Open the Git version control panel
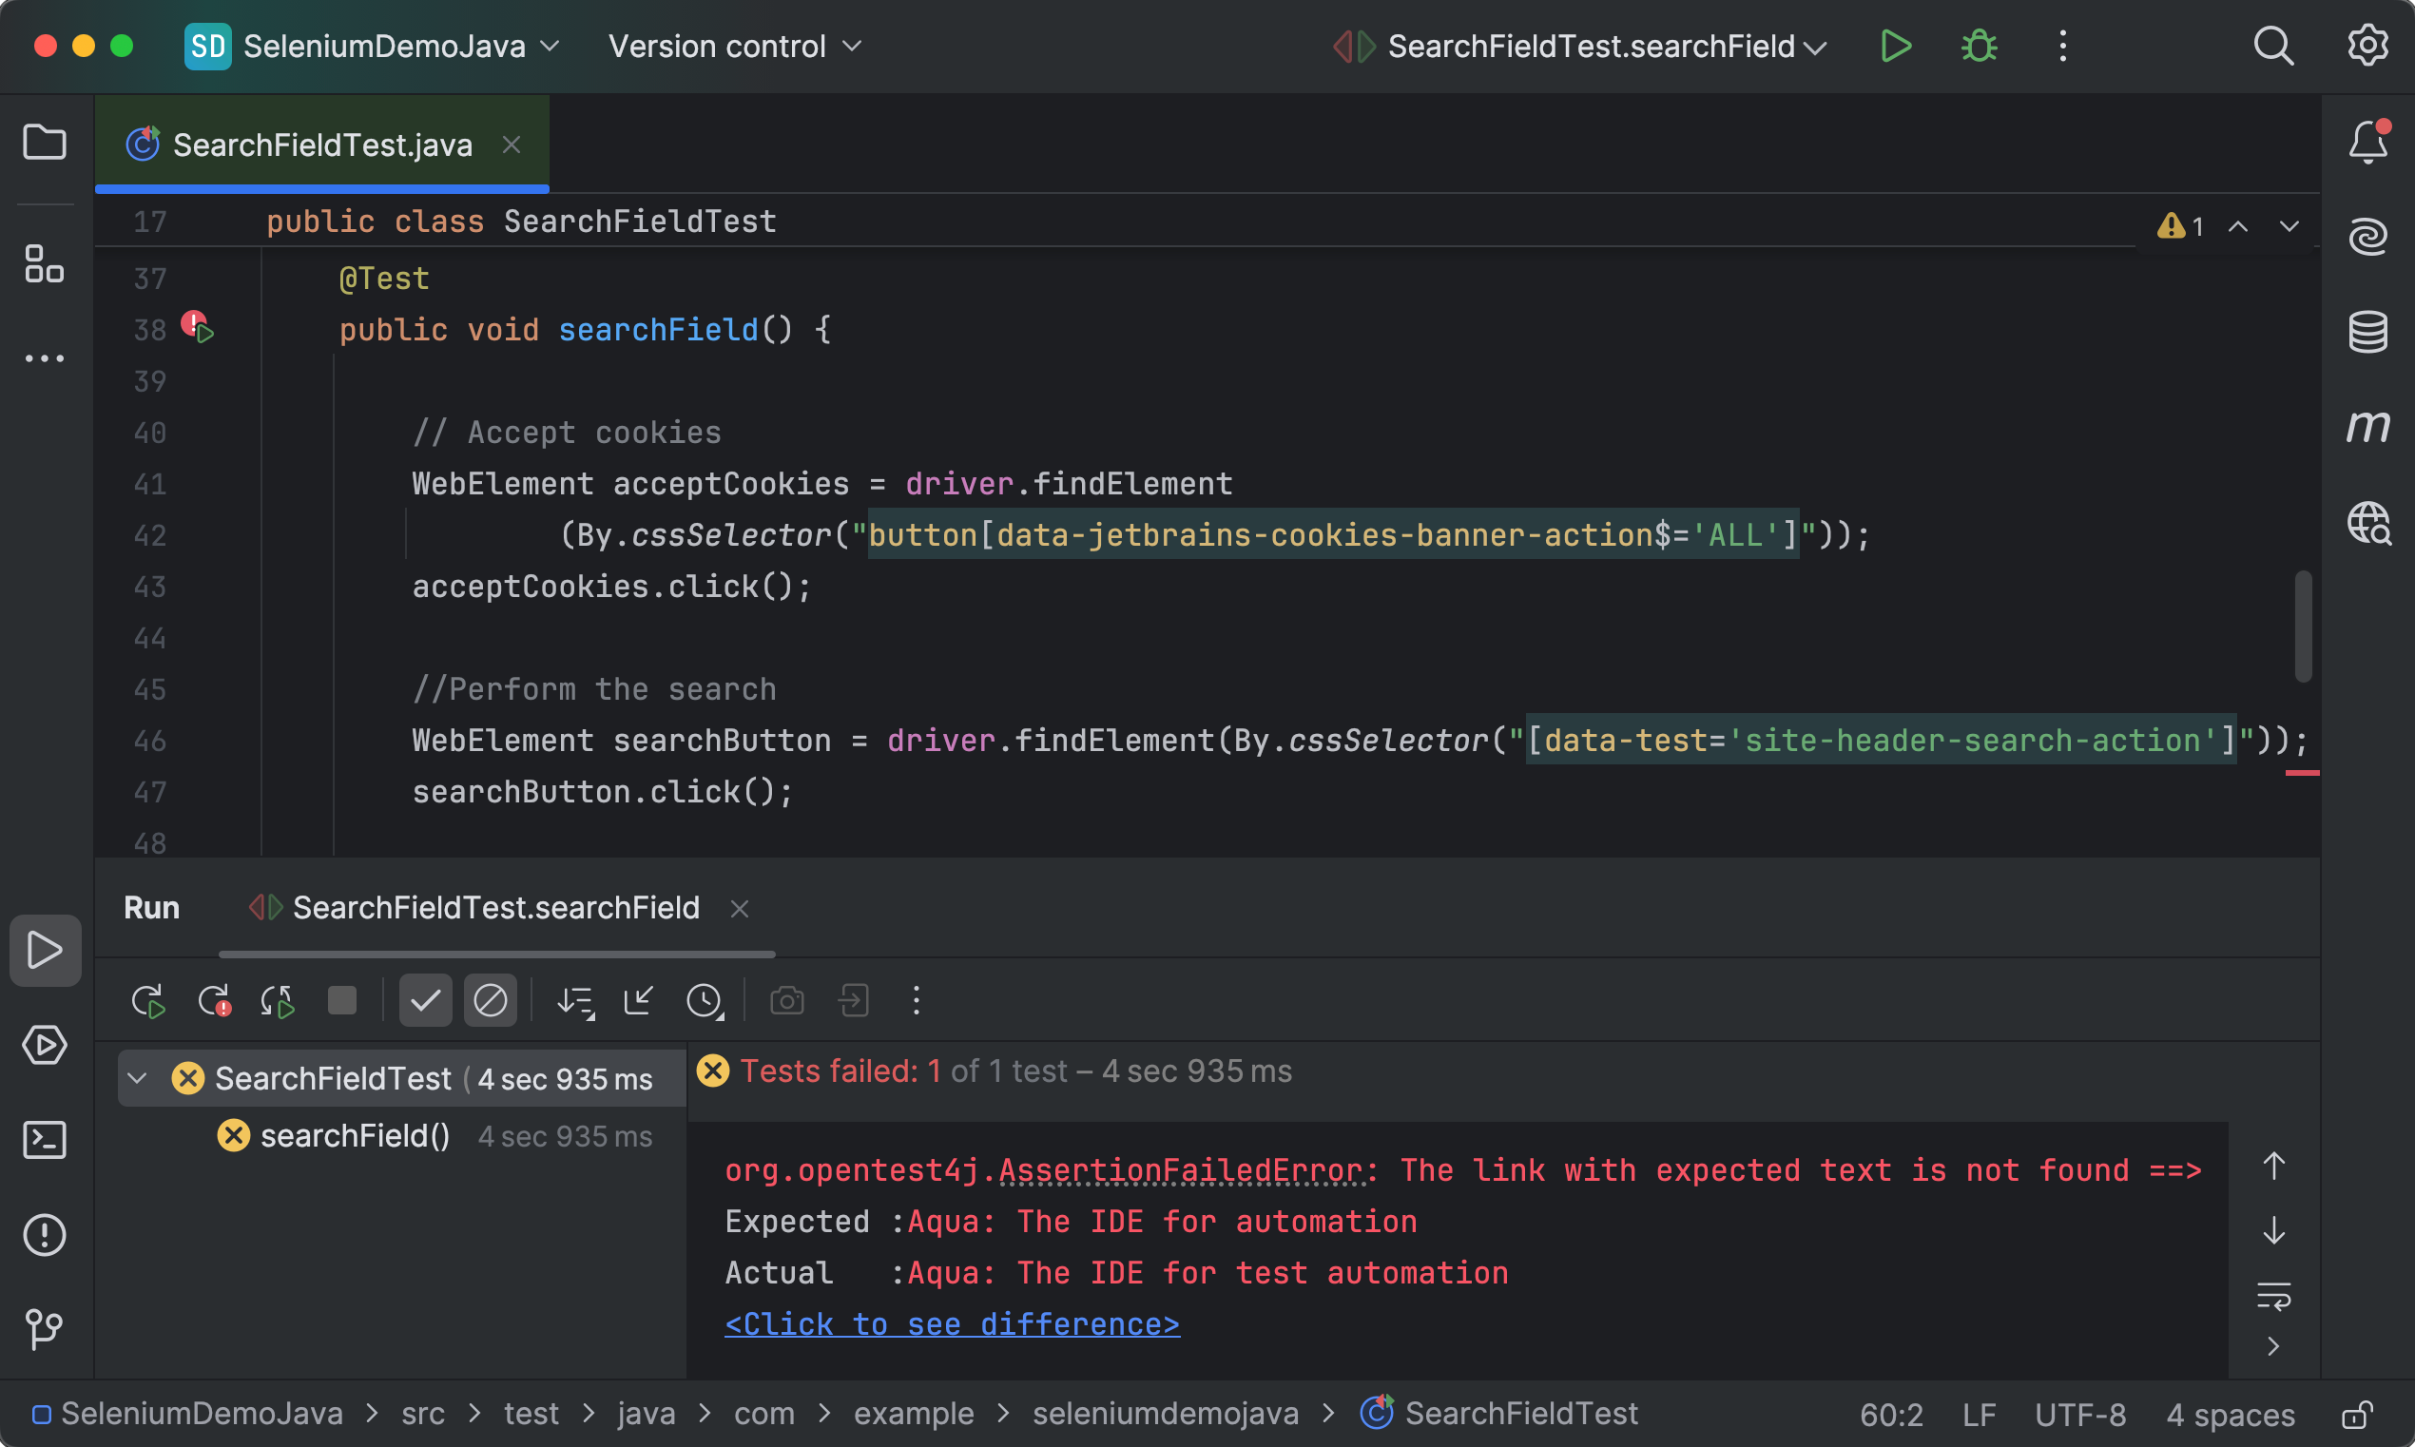The width and height of the screenshot is (2415, 1447). coord(45,1329)
